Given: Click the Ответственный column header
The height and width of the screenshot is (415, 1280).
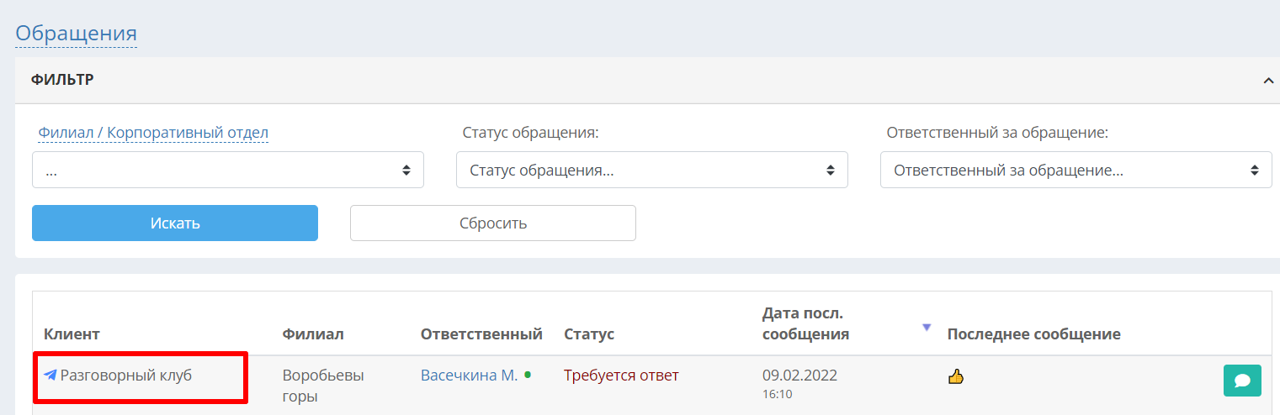Looking at the screenshot, I should click(x=481, y=334).
